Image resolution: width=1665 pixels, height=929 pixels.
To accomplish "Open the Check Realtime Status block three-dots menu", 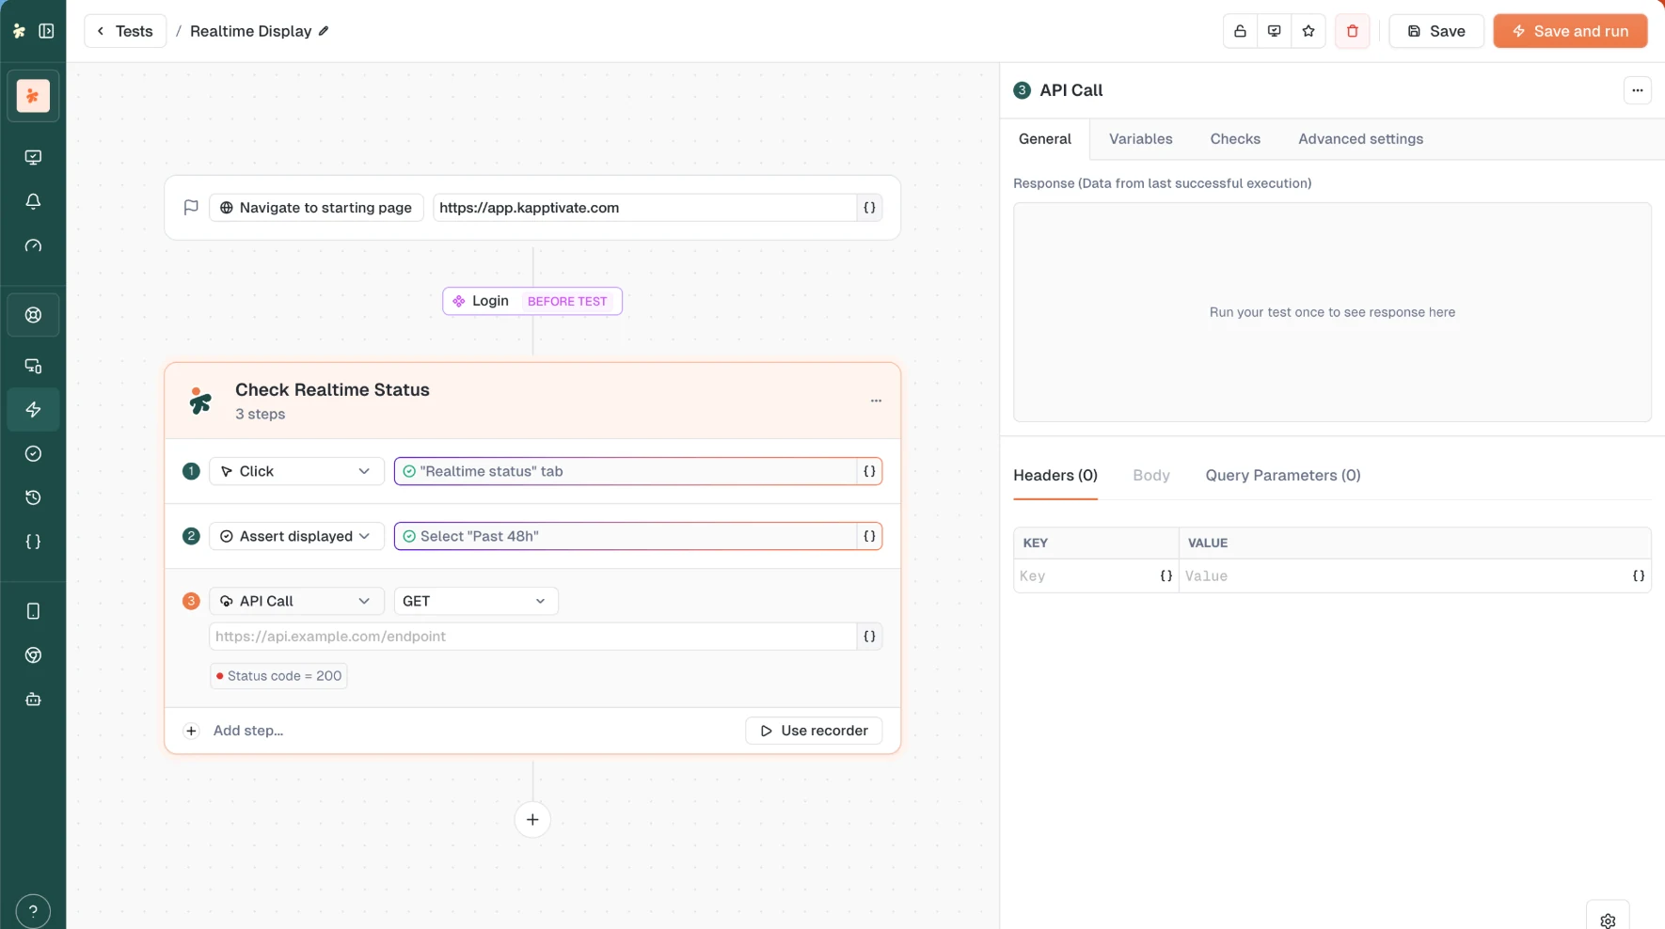I will (x=876, y=401).
